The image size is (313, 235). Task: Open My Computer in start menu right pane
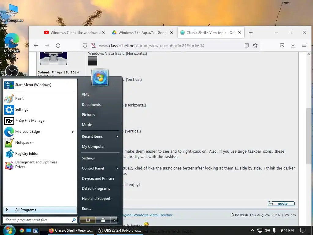pyautogui.click(x=93, y=147)
